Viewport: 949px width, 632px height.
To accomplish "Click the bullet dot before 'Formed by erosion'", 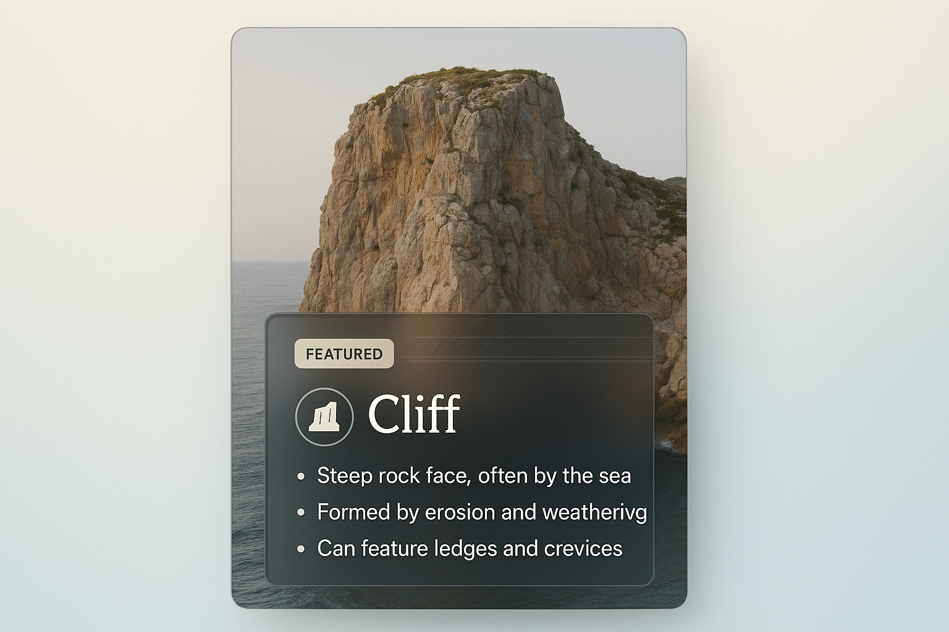I will [301, 513].
